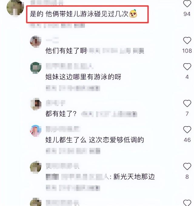
Task: Like the comment with 94 likes
Action: (x=187, y=4)
